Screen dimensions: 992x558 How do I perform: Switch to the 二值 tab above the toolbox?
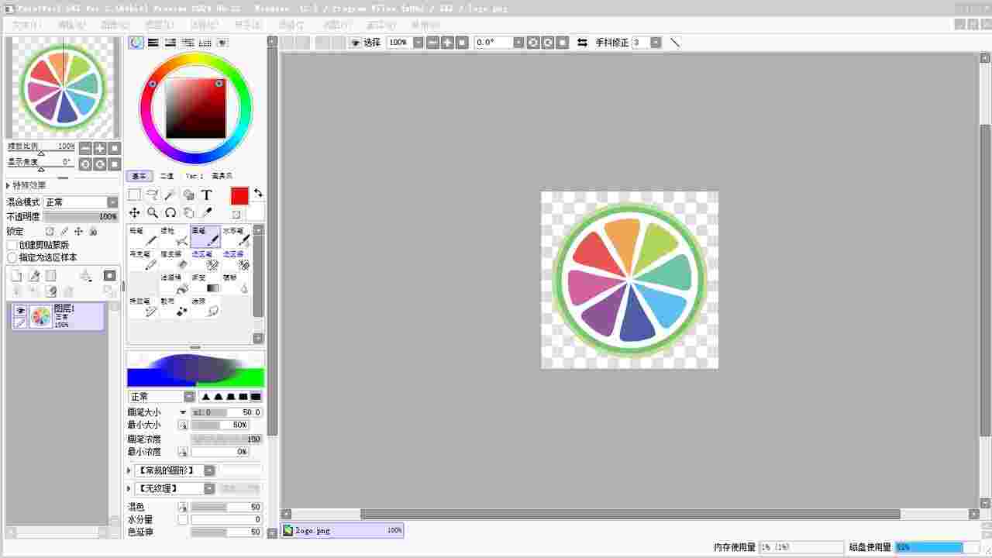point(166,176)
